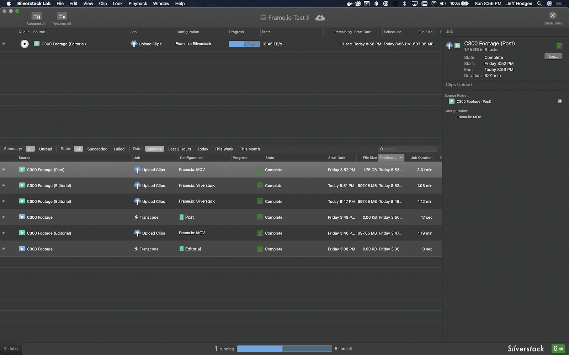Click the Log... button

pos(553,56)
